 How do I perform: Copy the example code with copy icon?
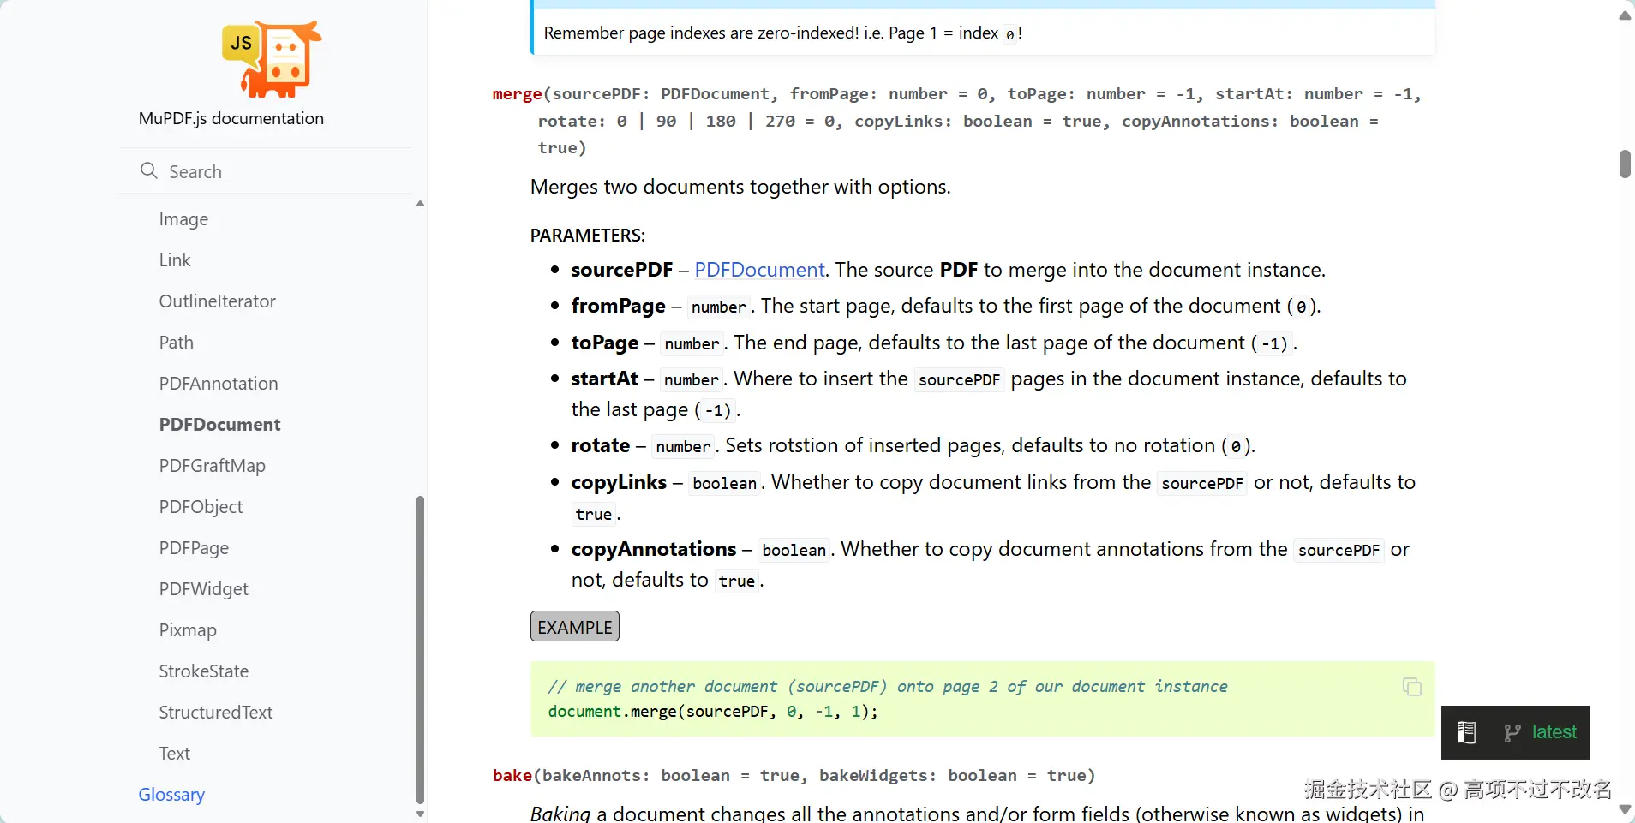[1412, 687]
